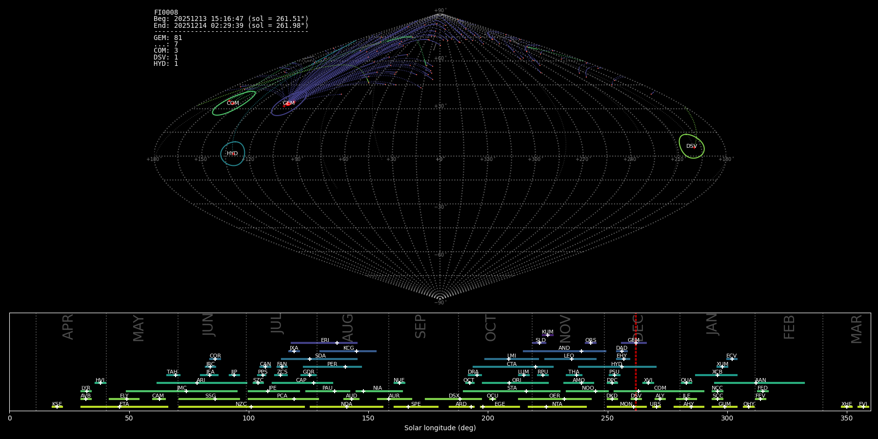Select the DSV radiant ellipse on sky map
The width and height of the screenshot is (878, 439).
[691, 146]
